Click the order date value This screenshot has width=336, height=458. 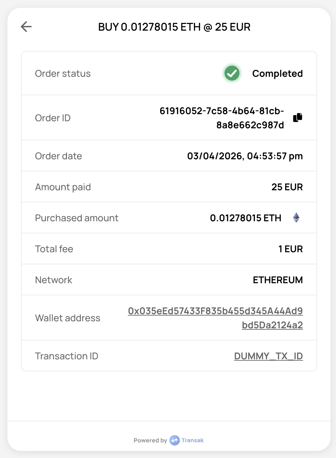(245, 156)
